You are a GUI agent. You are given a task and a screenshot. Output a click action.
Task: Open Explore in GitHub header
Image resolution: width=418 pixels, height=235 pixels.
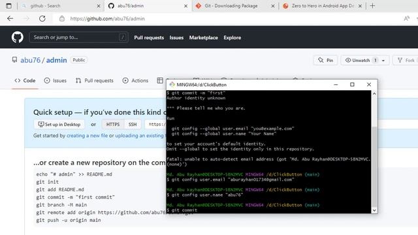pyautogui.click(x=233, y=38)
